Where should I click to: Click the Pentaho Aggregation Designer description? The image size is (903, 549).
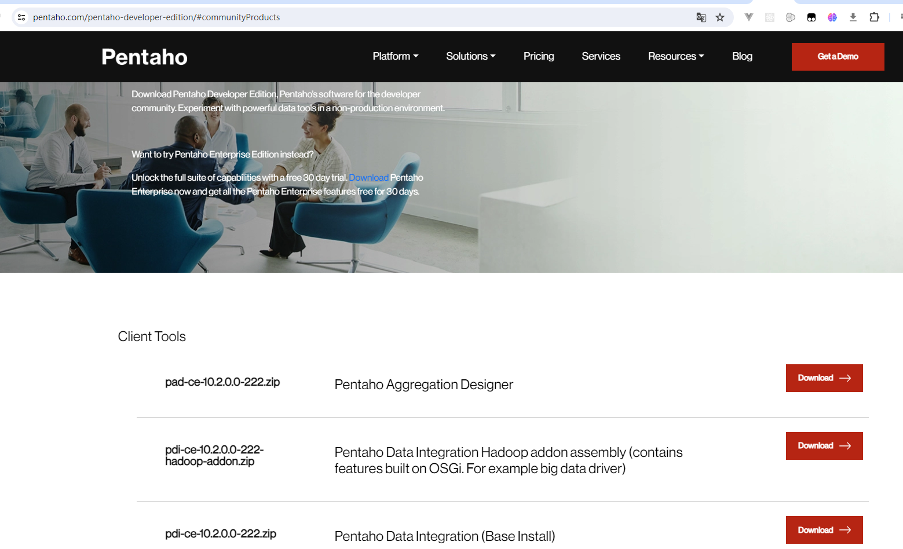pyautogui.click(x=424, y=385)
